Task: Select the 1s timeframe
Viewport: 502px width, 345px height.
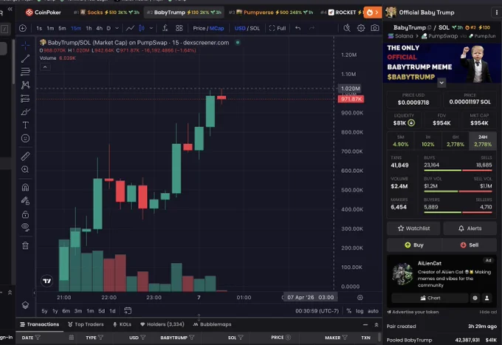Action: click(x=39, y=28)
